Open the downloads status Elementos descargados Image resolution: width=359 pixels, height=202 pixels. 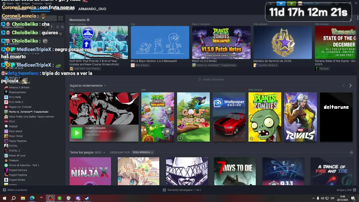[182, 190]
